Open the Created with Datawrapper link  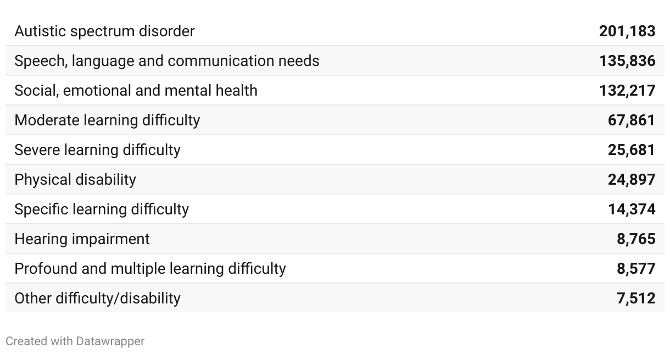pyautogui.click(x=75, y=341)
